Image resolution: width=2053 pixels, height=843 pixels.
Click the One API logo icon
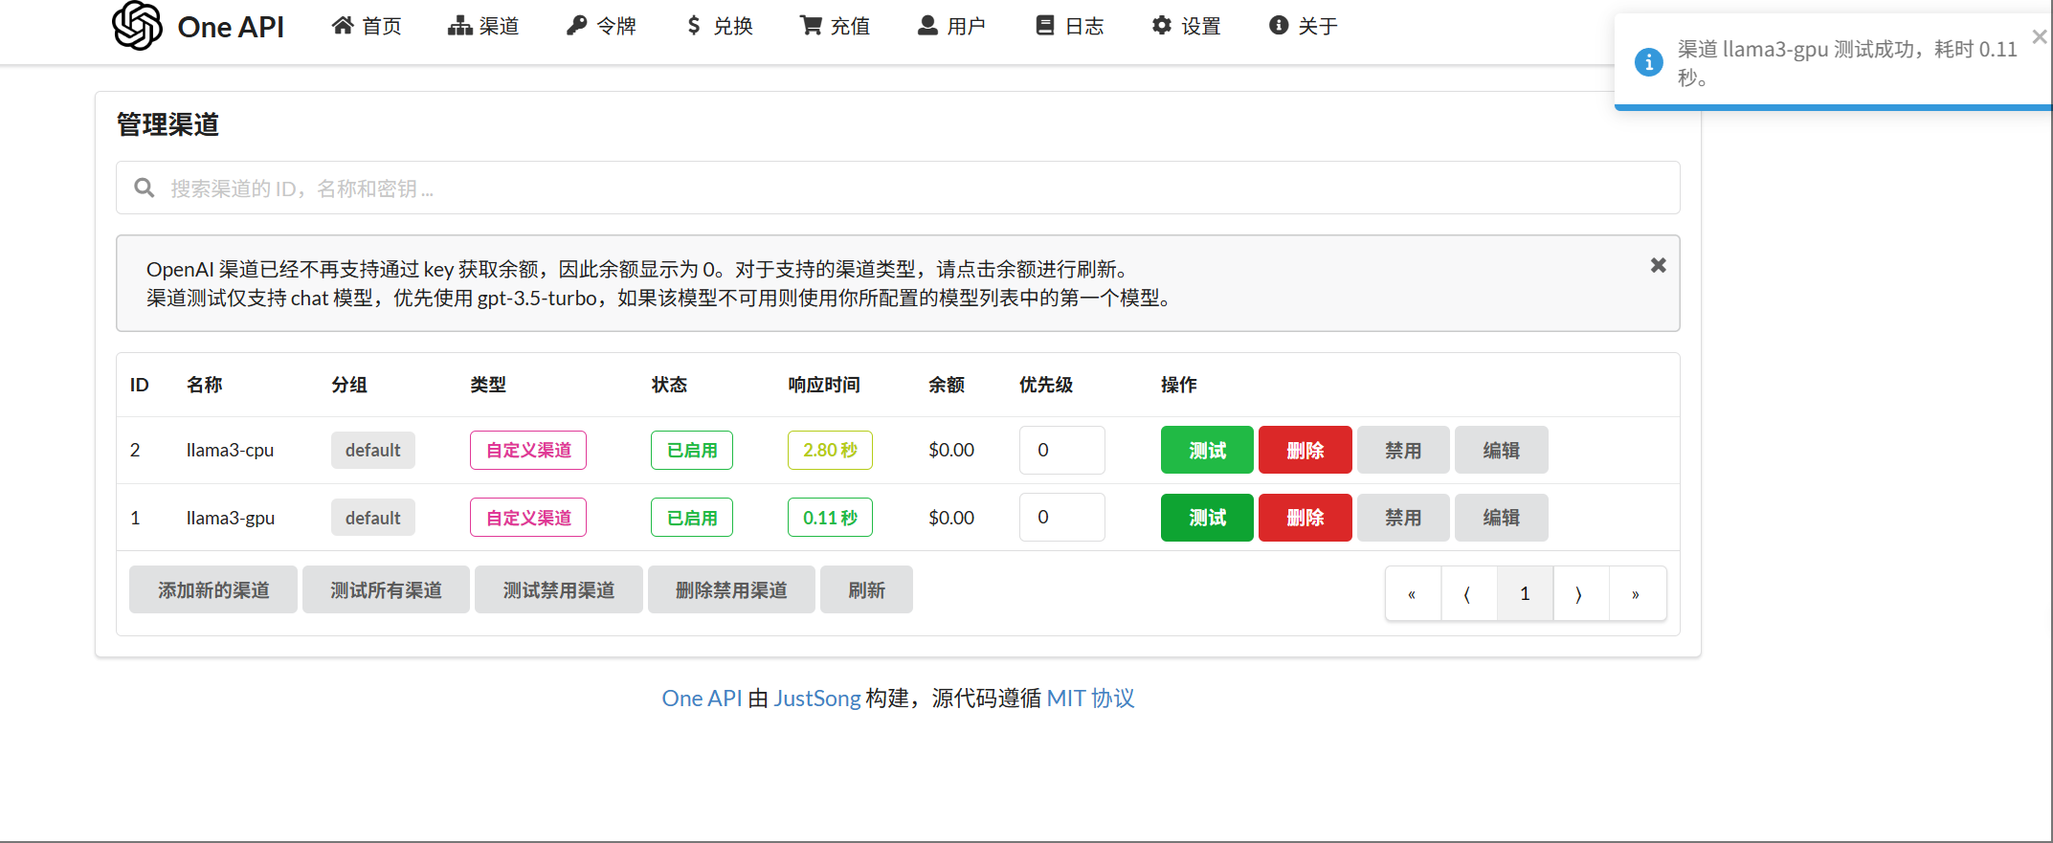(137, 26)
